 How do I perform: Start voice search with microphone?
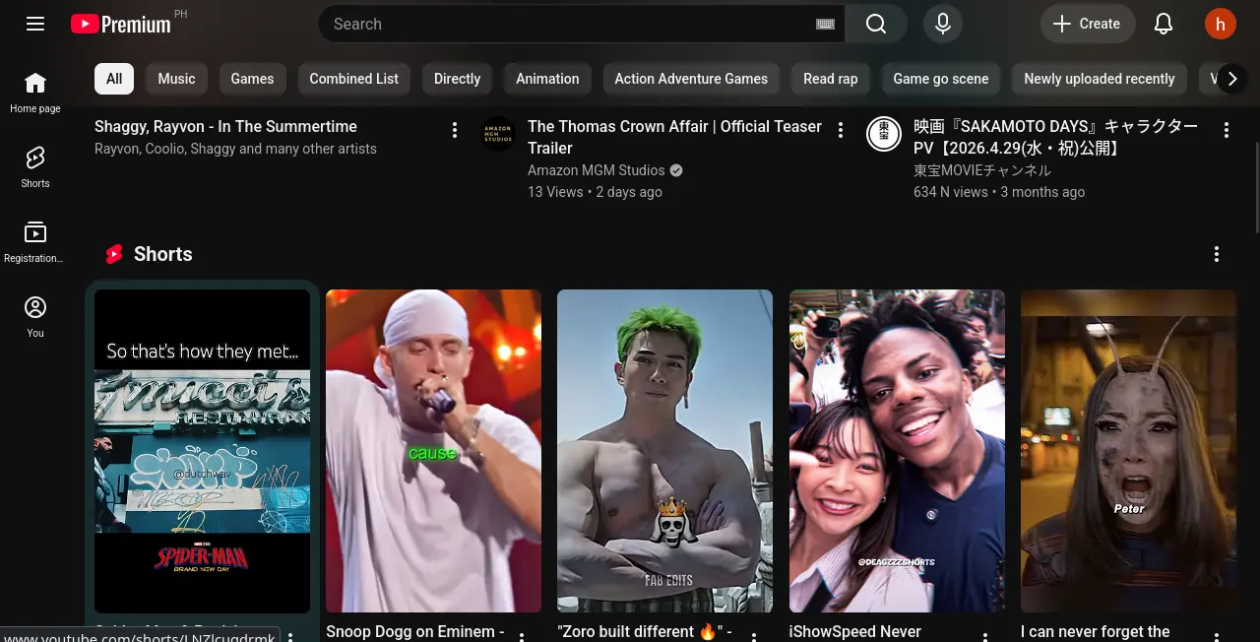[x=943, y=24]
